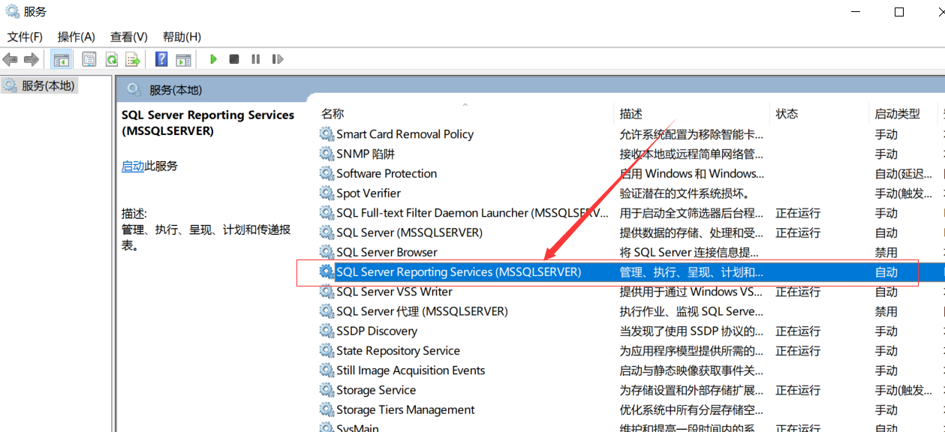Open 查看(V) menu

click(x=128, y=37)
